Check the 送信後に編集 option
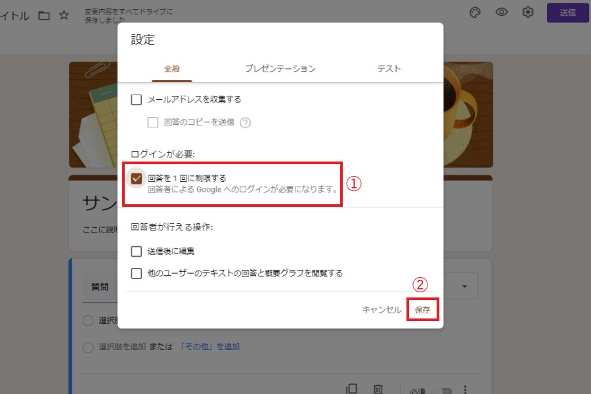 point(137,251)
